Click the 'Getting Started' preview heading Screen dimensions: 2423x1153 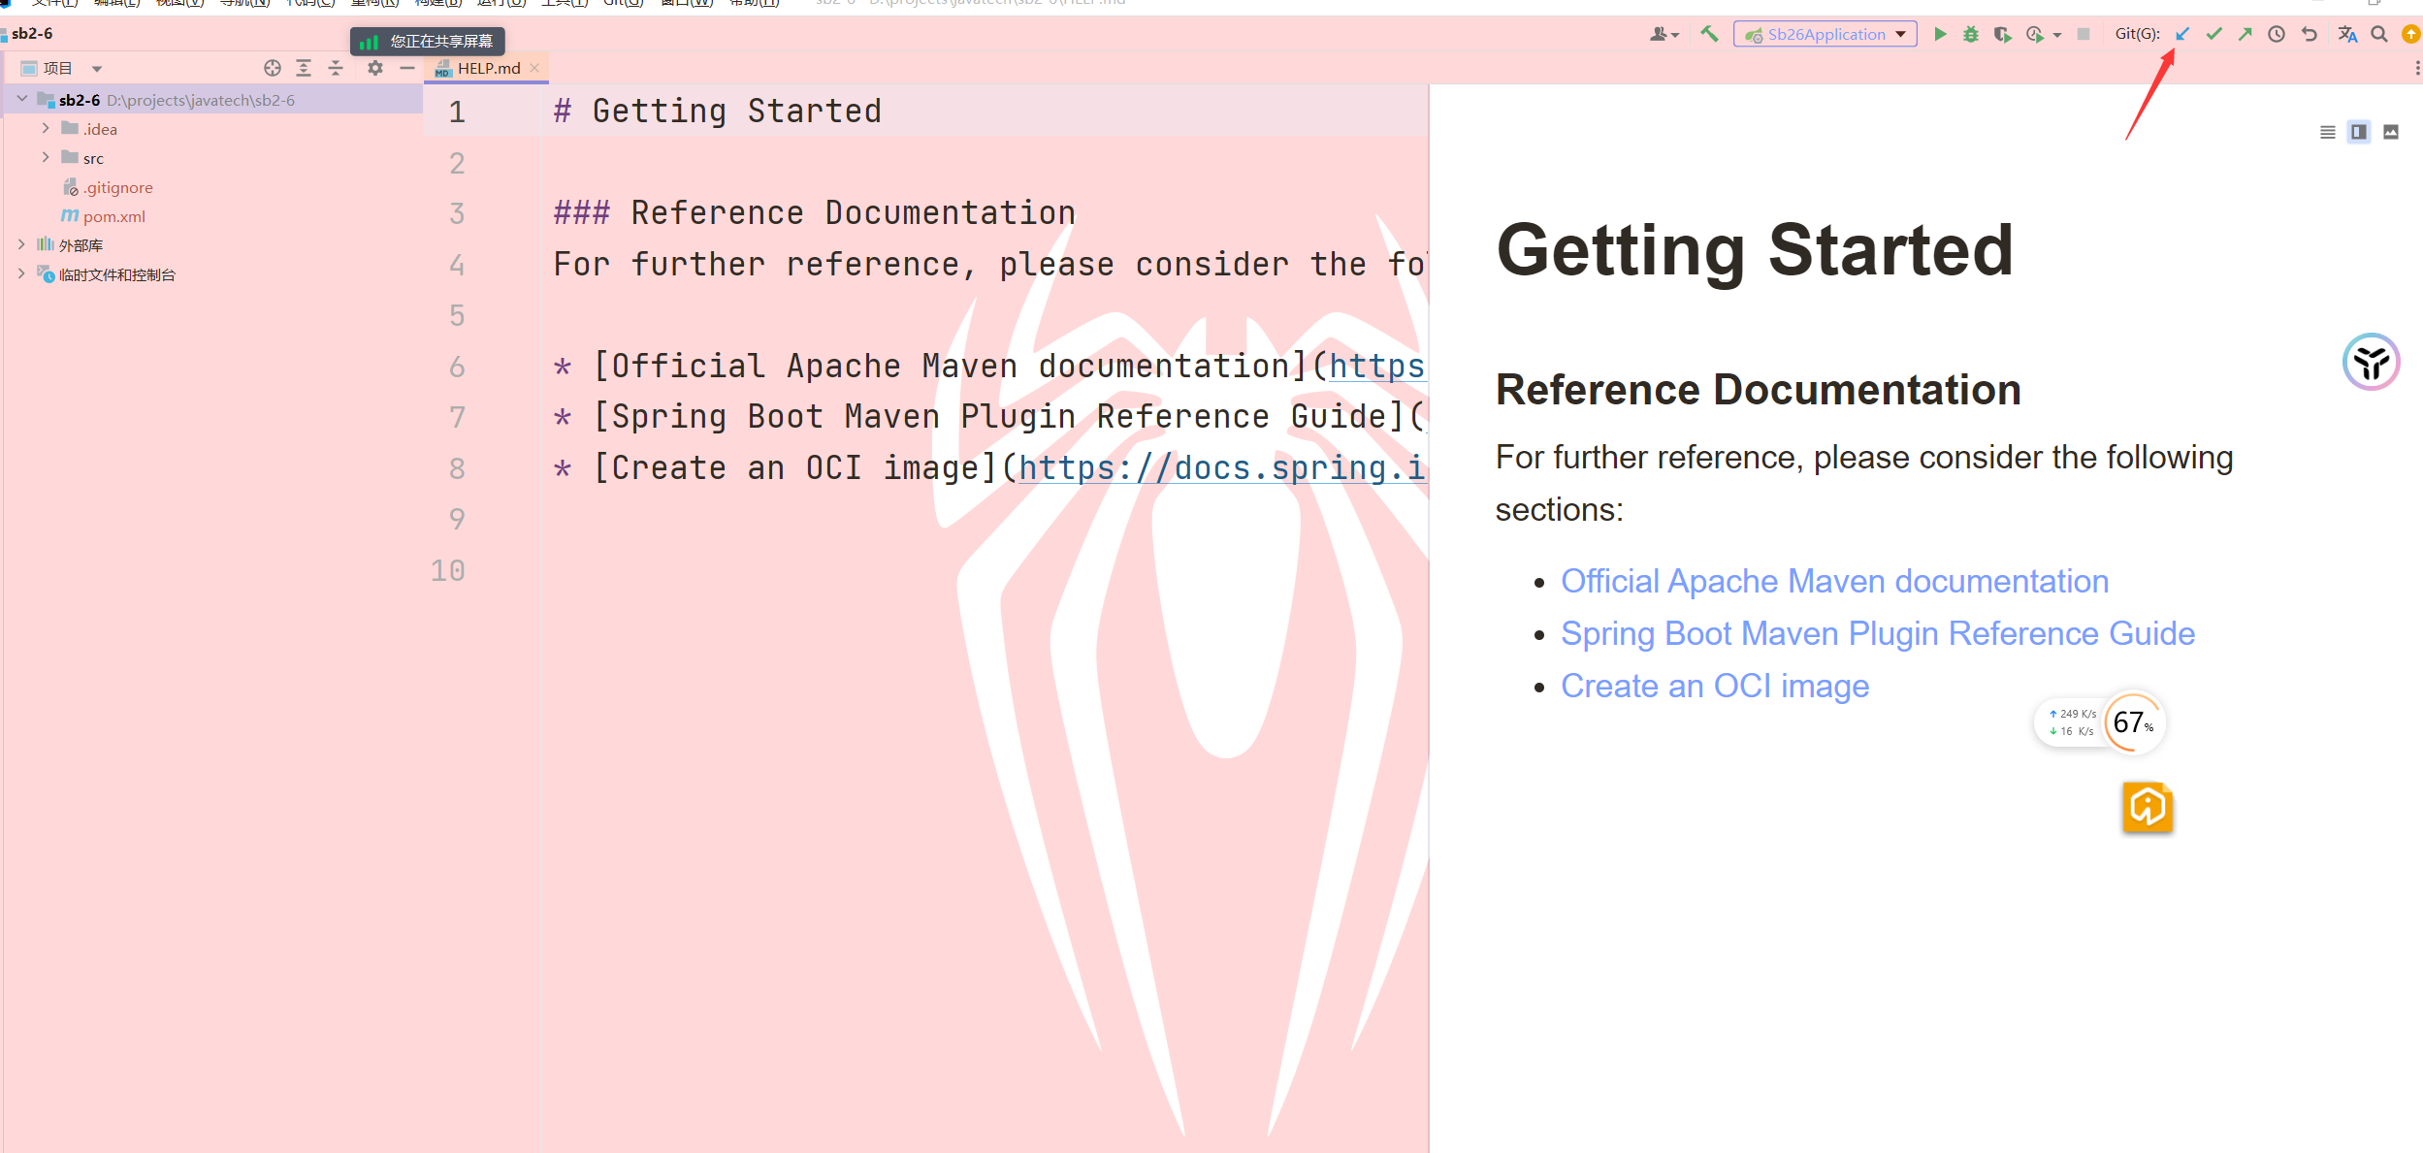click(x=1755, y=250)
